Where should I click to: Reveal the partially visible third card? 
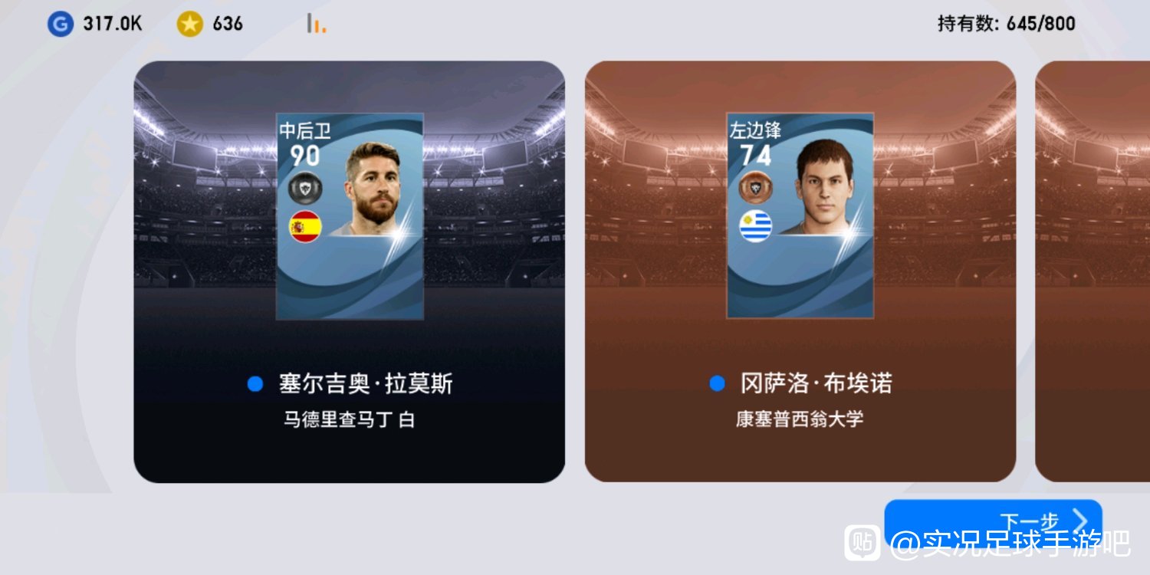(x=1092, y=271)
